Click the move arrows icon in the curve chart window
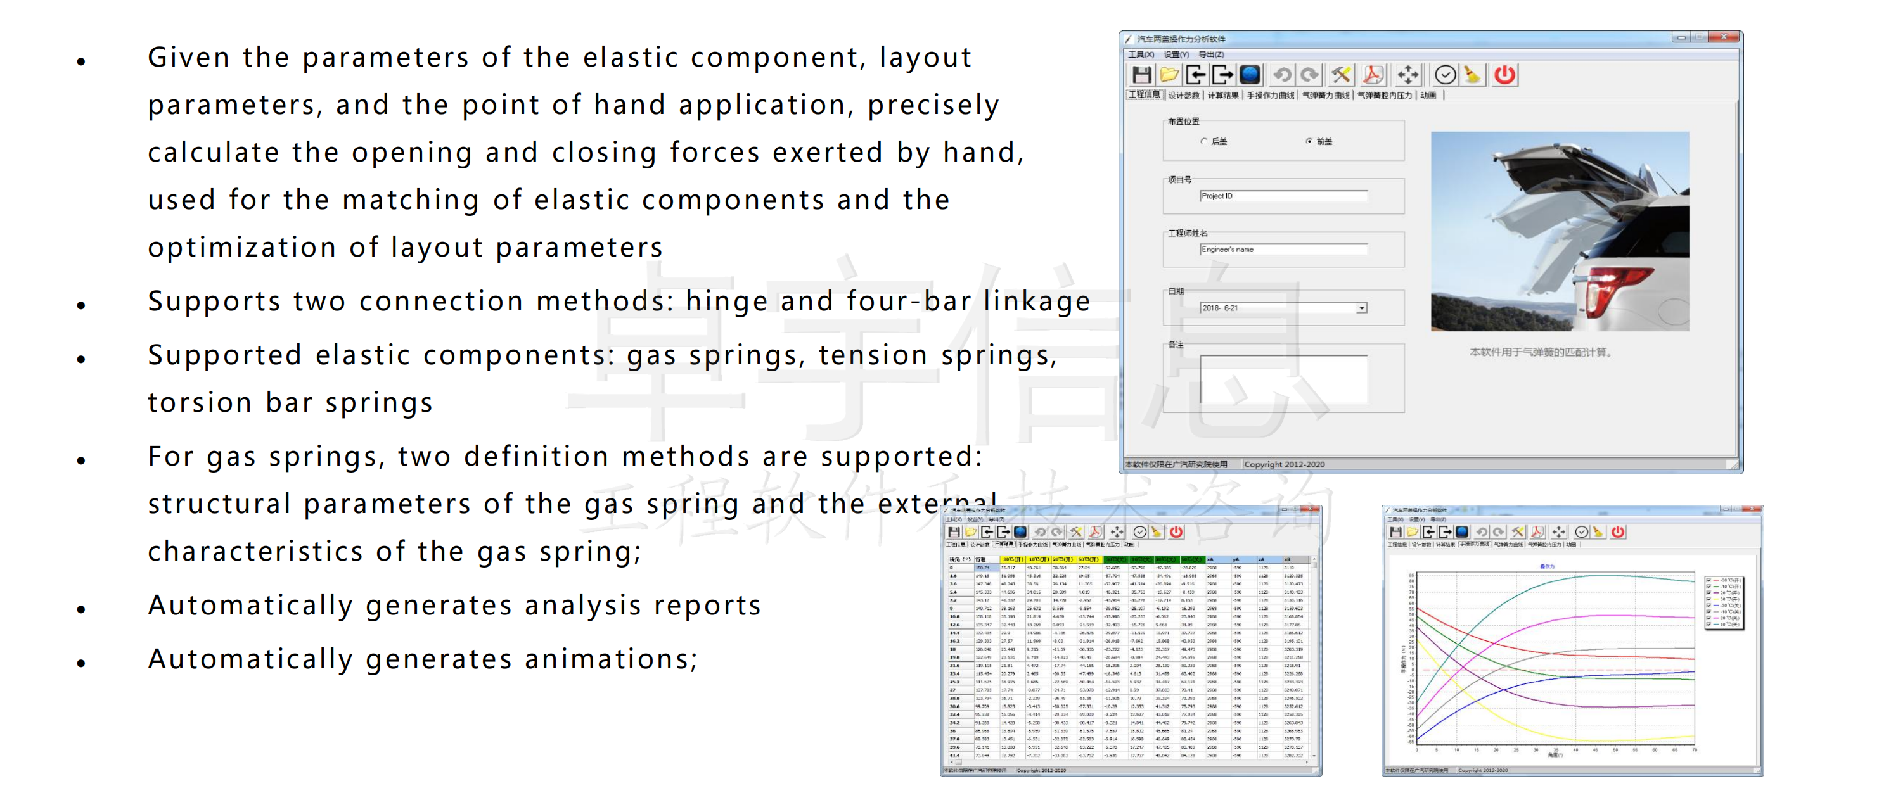The image size is (1898, 800). point(1559,533)
